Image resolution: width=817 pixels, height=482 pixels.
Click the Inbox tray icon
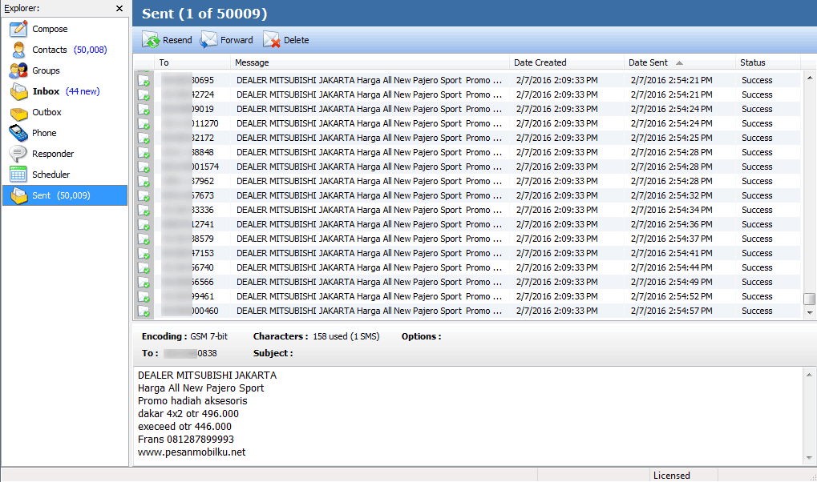pyautogui.click(x=18, y=91)
